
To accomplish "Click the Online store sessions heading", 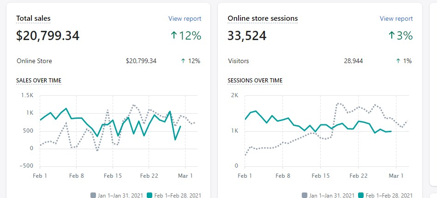I will (263, 18).
